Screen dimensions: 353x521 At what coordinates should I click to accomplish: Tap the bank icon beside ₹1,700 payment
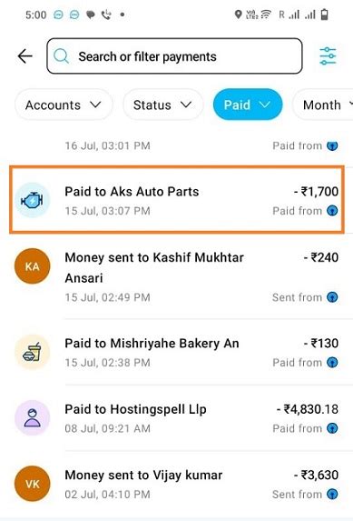coord(332,211)
